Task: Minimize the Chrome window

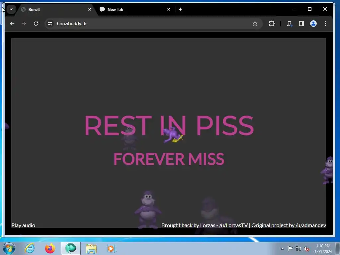Action: click(x=295, y=9)
